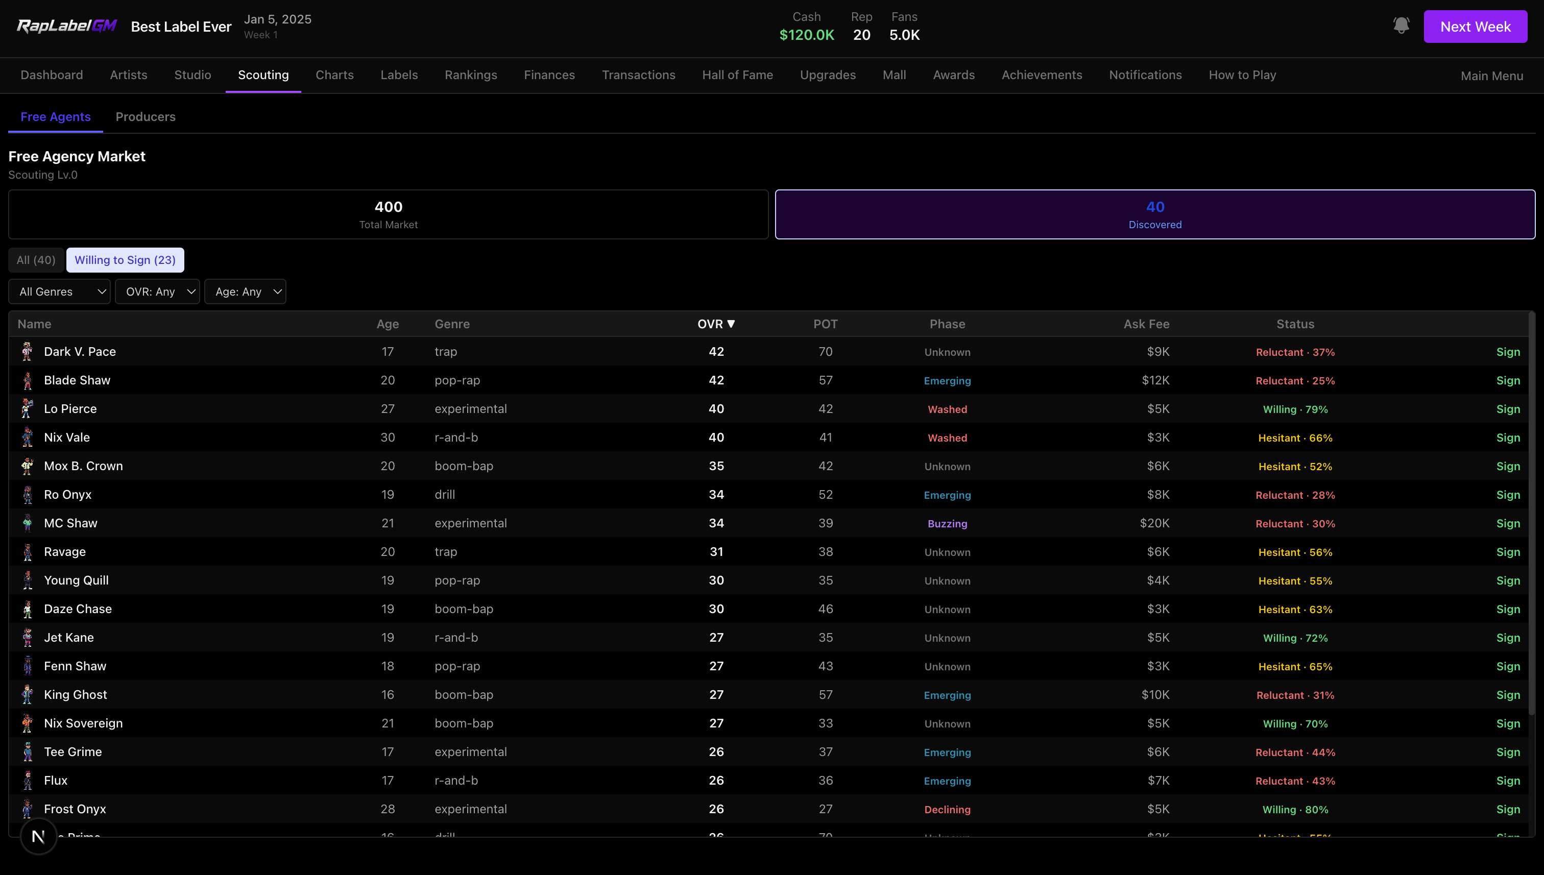
Task: Sort by the Name column header
Action: [x=34, y=324]
